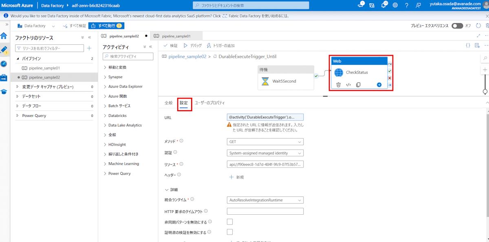
Task: Click the blue arrow add-output icon on CheckStatus
Action: point(379,85)
